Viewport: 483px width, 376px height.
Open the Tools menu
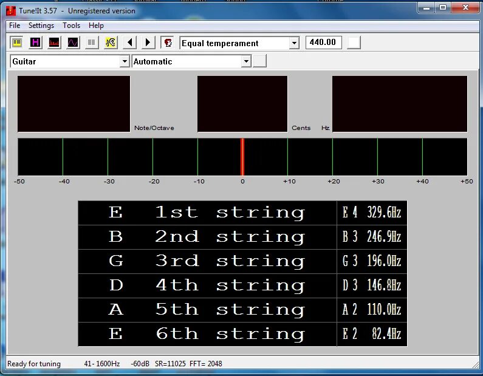(72, 26)
